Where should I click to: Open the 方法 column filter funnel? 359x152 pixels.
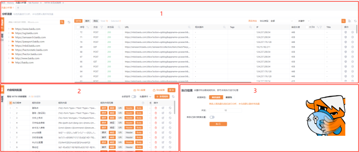click(x=101, y=27)
